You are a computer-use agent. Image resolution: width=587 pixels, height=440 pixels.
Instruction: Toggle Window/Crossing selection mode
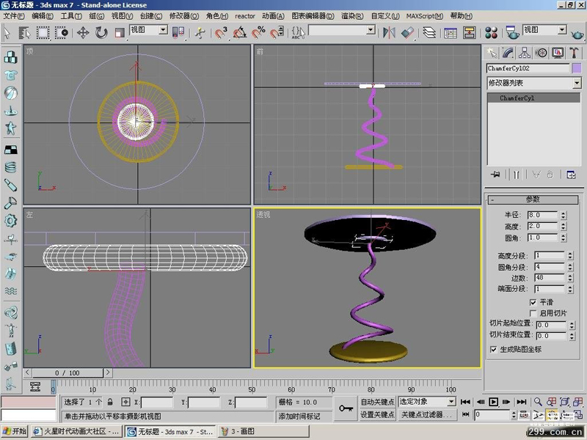tap(62, 32)
